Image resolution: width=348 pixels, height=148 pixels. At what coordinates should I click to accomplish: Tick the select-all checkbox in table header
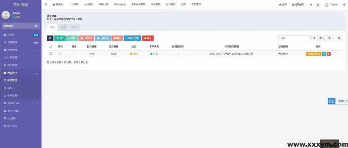click(50, 46)
